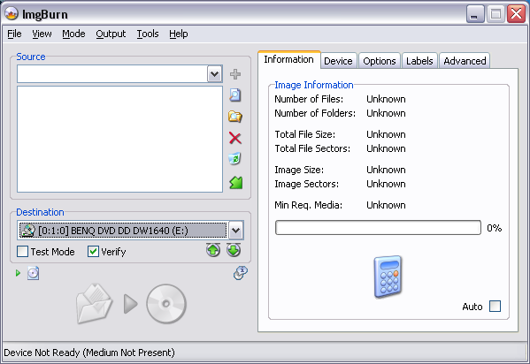Click the blue calculator icon
The height and width of the screenshot is (364, 530).
pyautogui.click(x=388, y=277)
